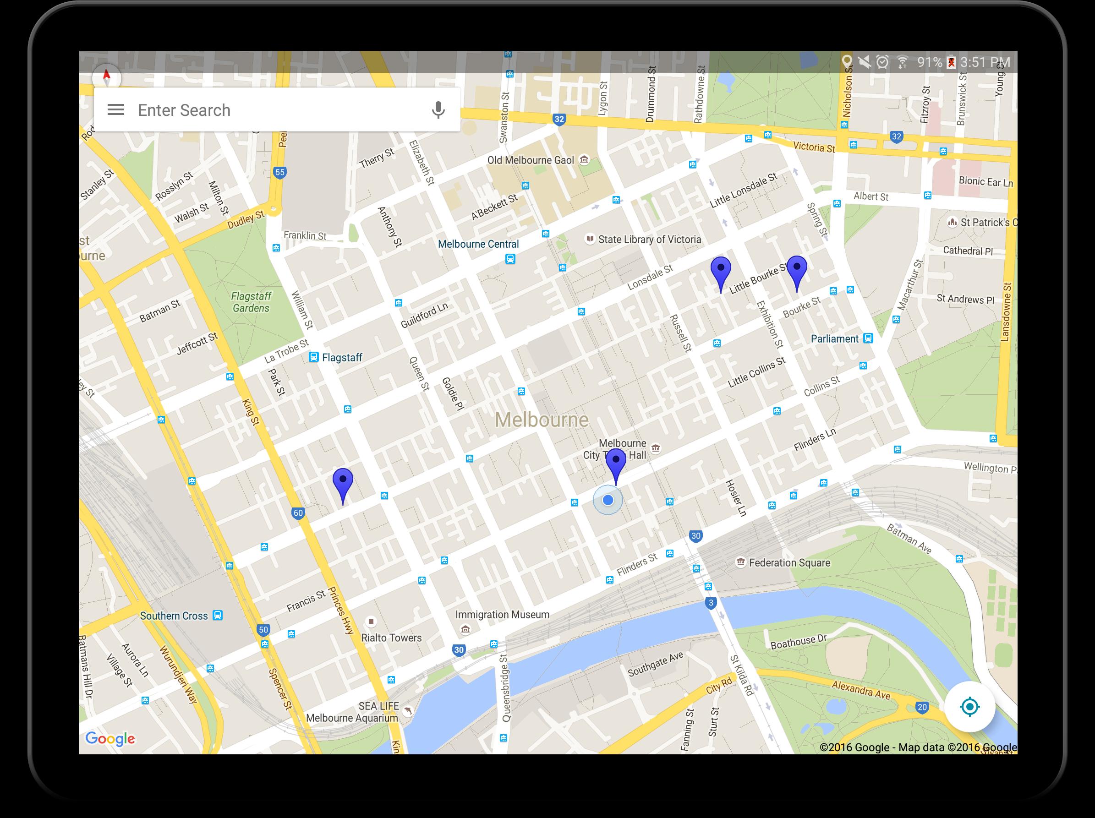Tap the alarm clock status icon

coord(882,62)
